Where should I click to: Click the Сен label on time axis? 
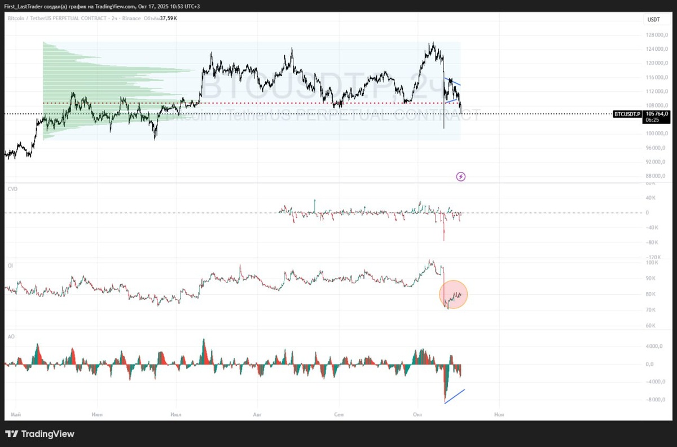[338, 414]
